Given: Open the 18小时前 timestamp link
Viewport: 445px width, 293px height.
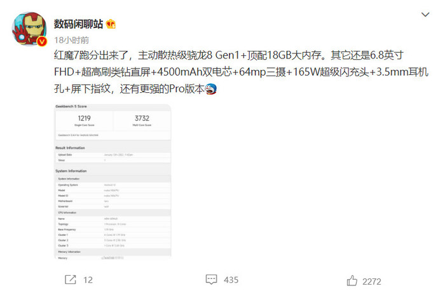Looking at the screenshot, I should pos(71,40).
